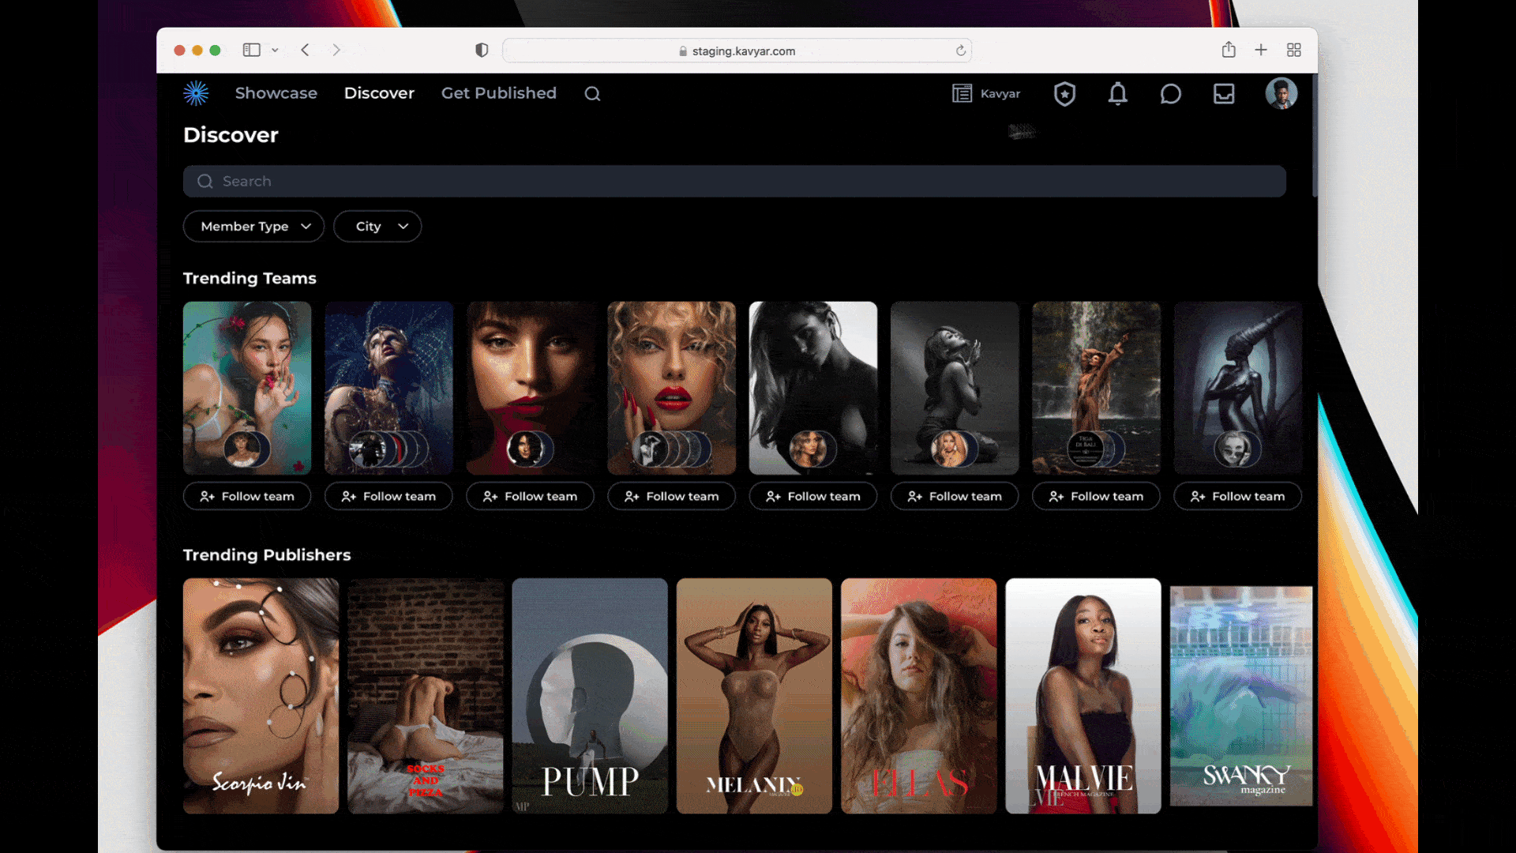Toggle the Safari sidebar button

[251, 50]
